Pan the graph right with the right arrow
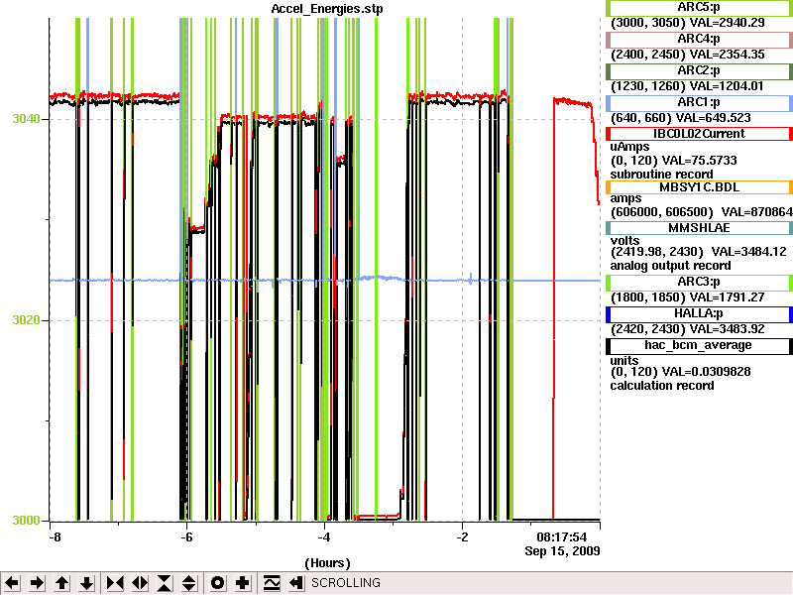793x595 pixels. (38, 583)
